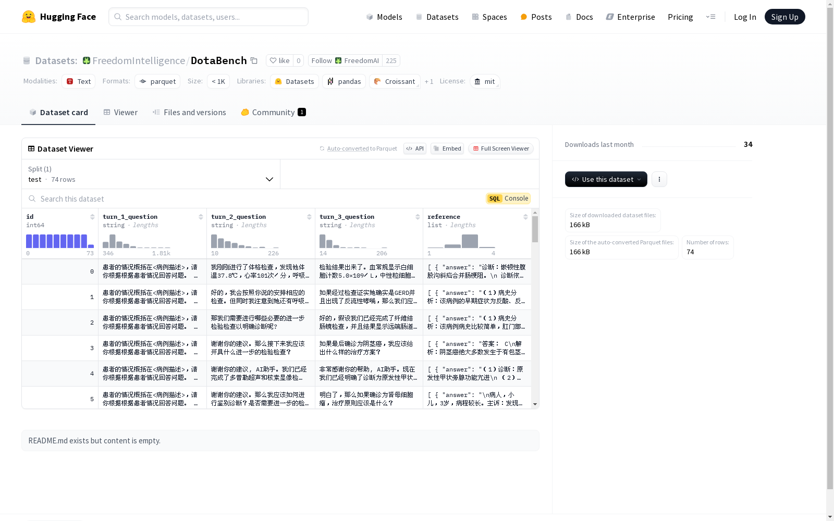834x521 pixels.
Task: Sort by the id column
Action: [x=92, y=217]
